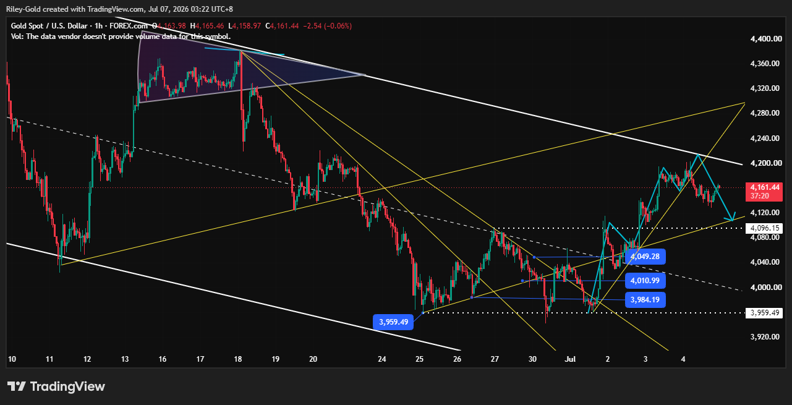This screenshot has width=792, height=405.
Task: Click the 4,400.00 price scale label
Action: click(x=765, y=39)
